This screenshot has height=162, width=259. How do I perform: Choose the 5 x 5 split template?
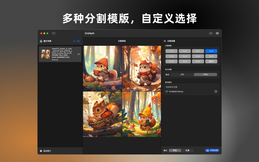[198, 61]
